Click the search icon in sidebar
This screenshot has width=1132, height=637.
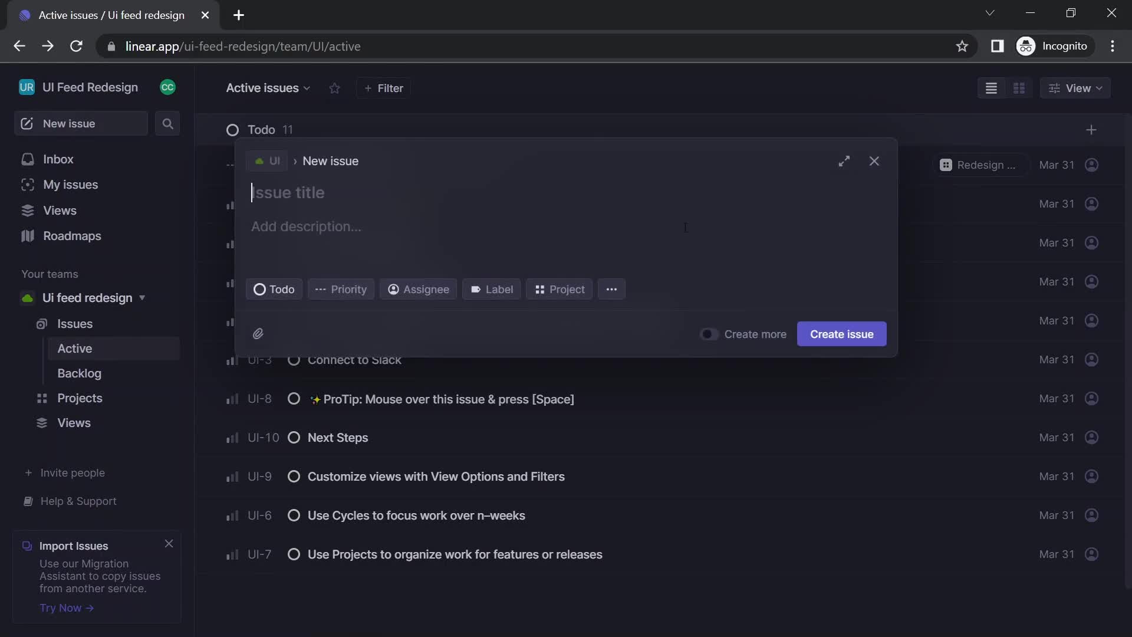167,124
